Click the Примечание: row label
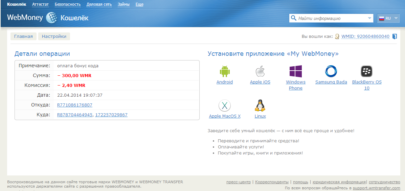405x191 pixels. pyautogui.click(x=35, y=66)
